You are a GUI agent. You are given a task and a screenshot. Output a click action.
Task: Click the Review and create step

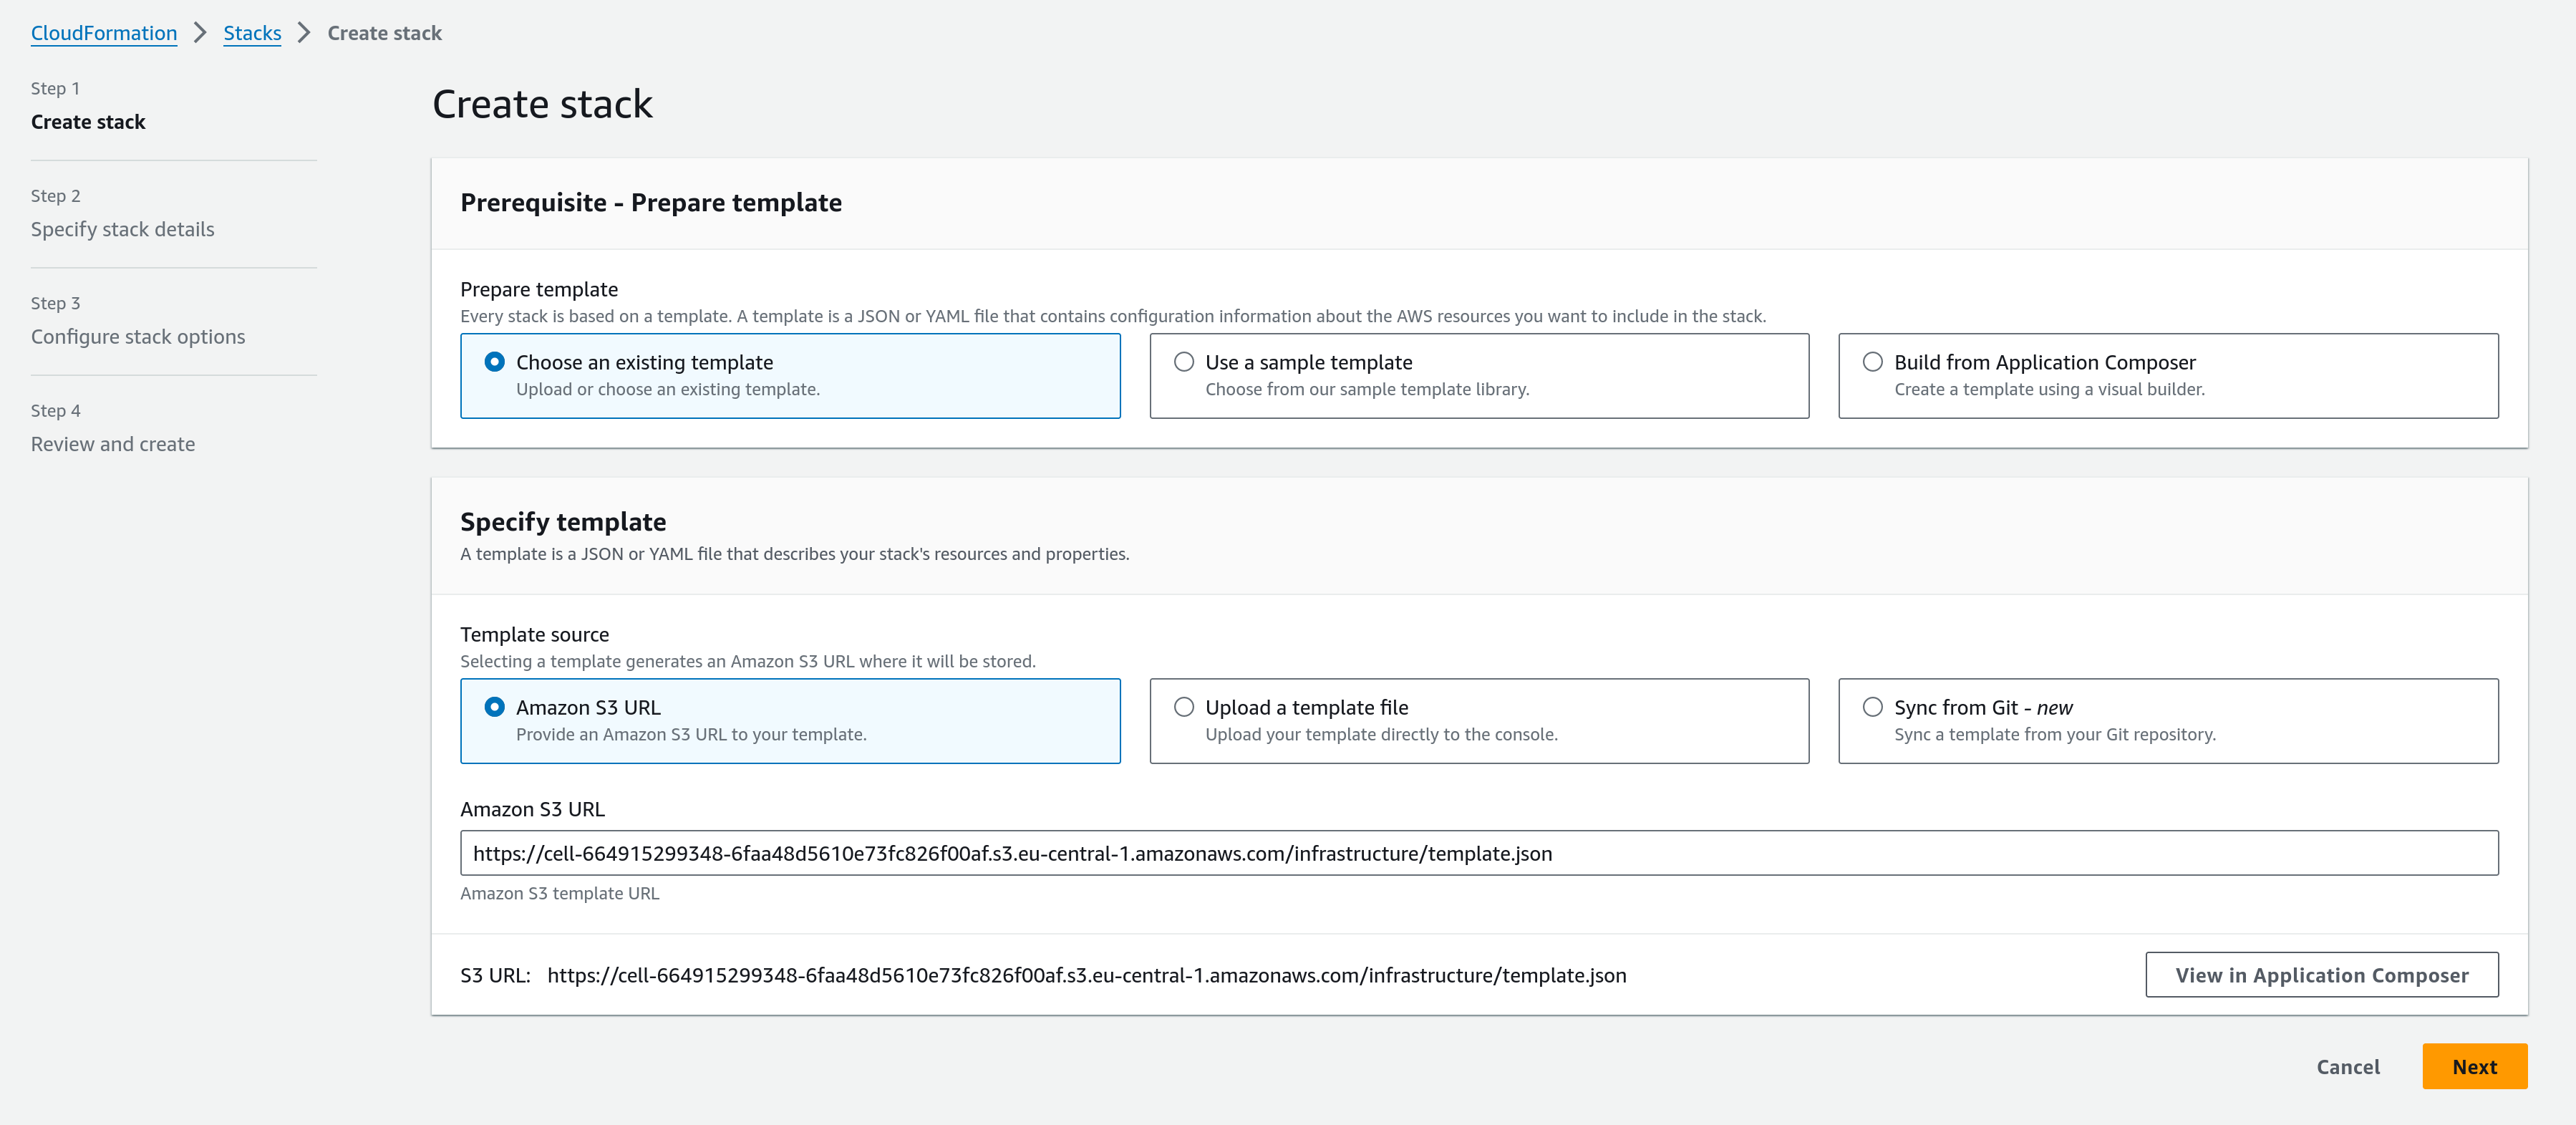[x=112, y=442]
